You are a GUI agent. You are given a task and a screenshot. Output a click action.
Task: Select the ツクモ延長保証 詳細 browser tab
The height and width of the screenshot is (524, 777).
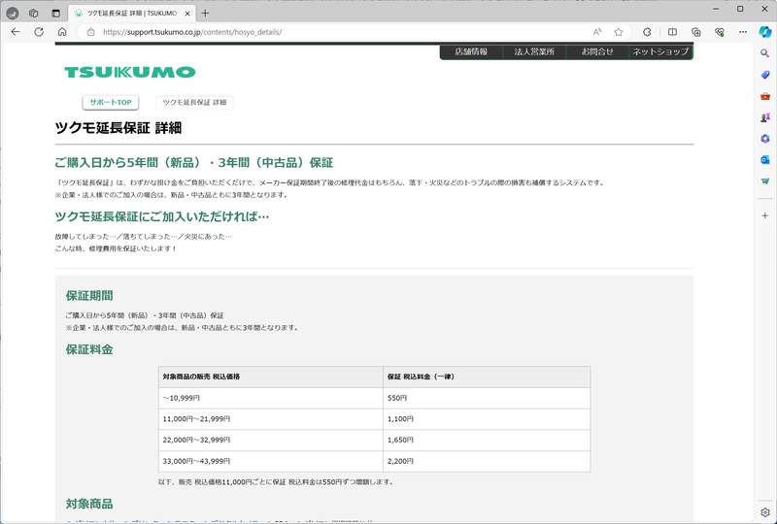(132, 14)
